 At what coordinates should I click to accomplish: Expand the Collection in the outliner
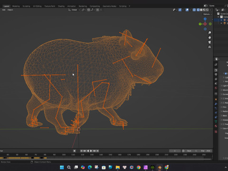(218, 17)
